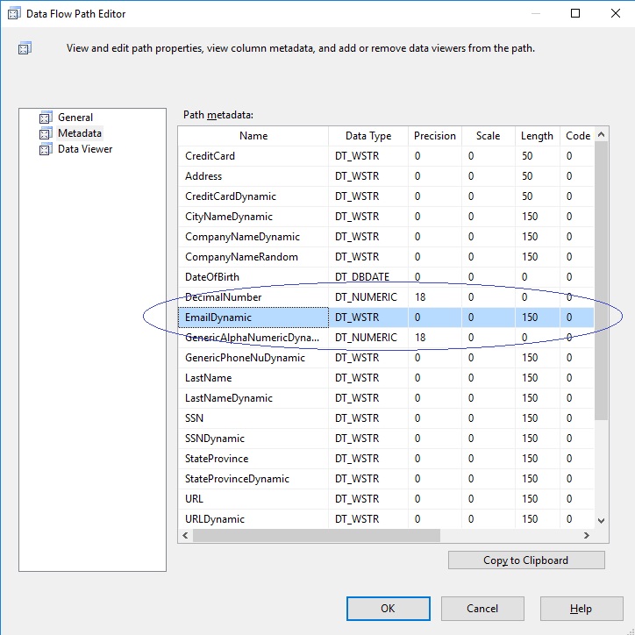This screenshot has width=635, height=635.
Task: Click the DT_DBDATE data type cell
Action: click(368, 277)
